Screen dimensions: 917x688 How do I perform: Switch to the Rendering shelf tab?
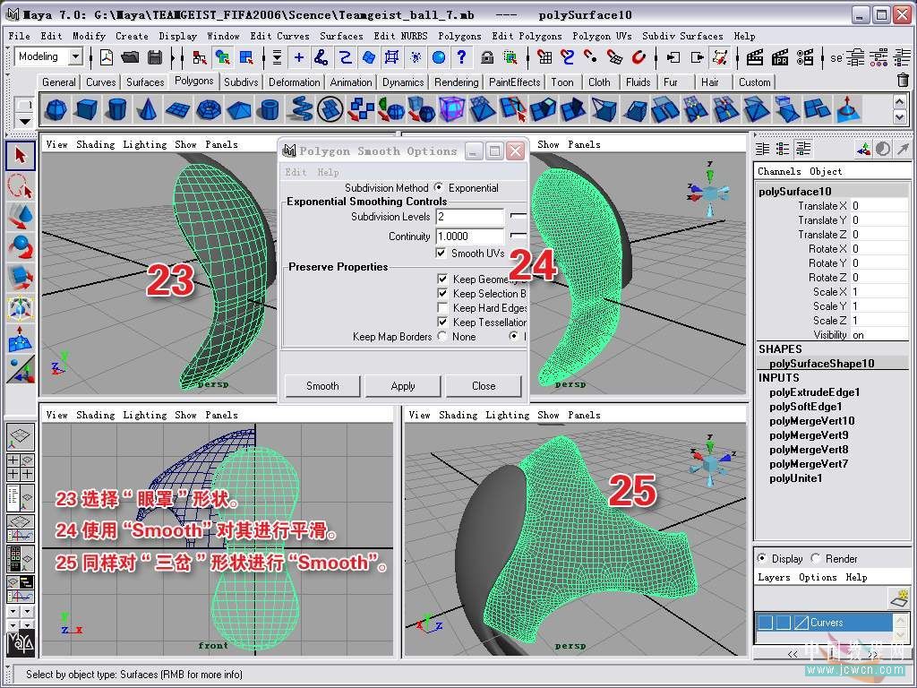(456, 82)
